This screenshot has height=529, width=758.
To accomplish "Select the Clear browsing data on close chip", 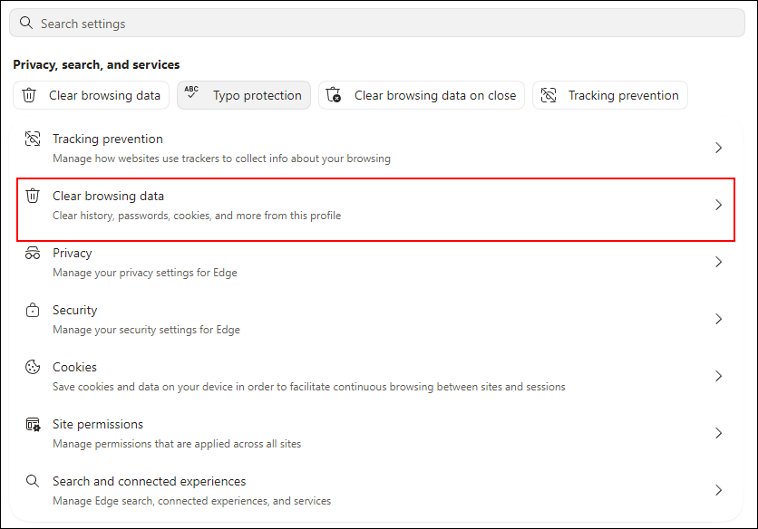I will pyautogui.click(x=421, y=95).
